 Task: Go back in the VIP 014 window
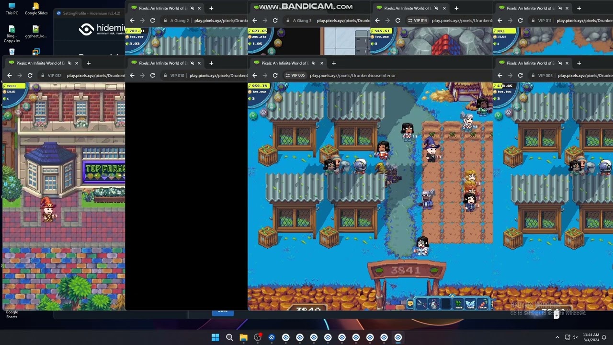(377, 21)
